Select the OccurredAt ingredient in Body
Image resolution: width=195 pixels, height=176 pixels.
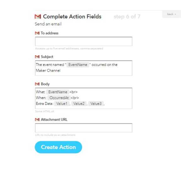pos(59,98)
